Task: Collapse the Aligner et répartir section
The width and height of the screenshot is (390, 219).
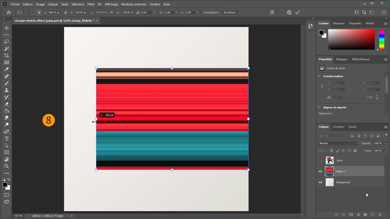Action: (x=319, y=107)
